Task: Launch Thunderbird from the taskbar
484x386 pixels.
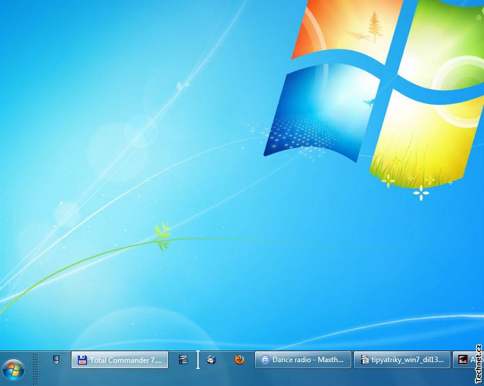Action: [x=211, y=360]
